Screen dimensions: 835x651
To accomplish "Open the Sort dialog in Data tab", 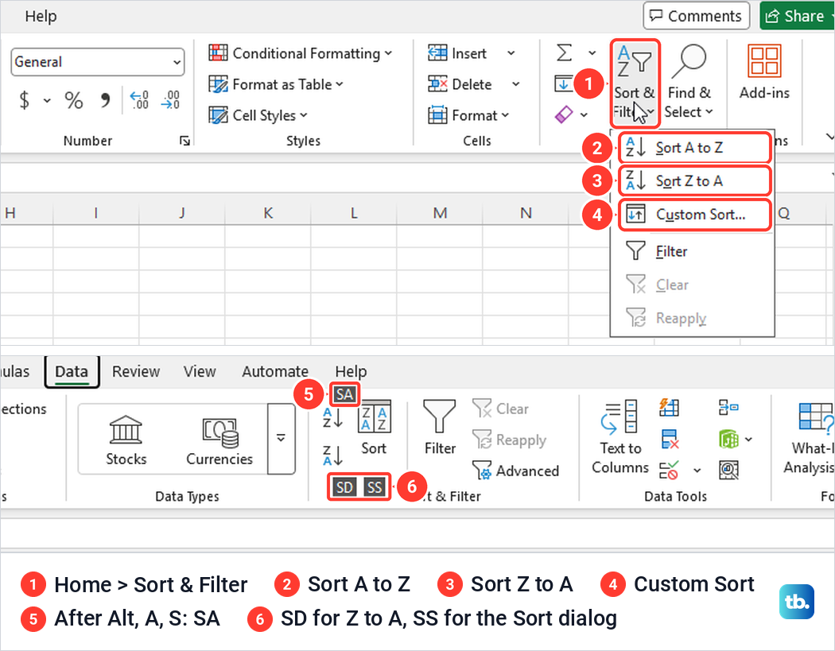I will 374,428.
